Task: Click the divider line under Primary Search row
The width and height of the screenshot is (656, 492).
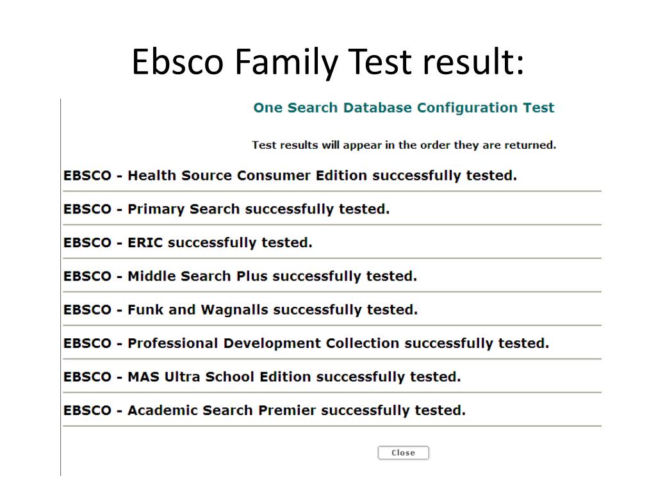Action: tap(332, 225)
